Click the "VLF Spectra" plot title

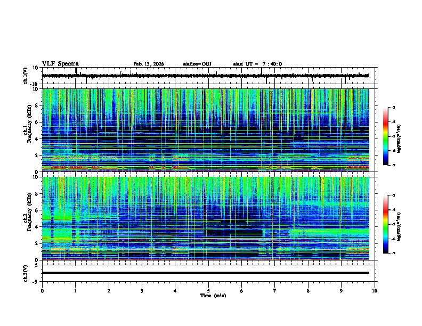(x=60, y=64)
